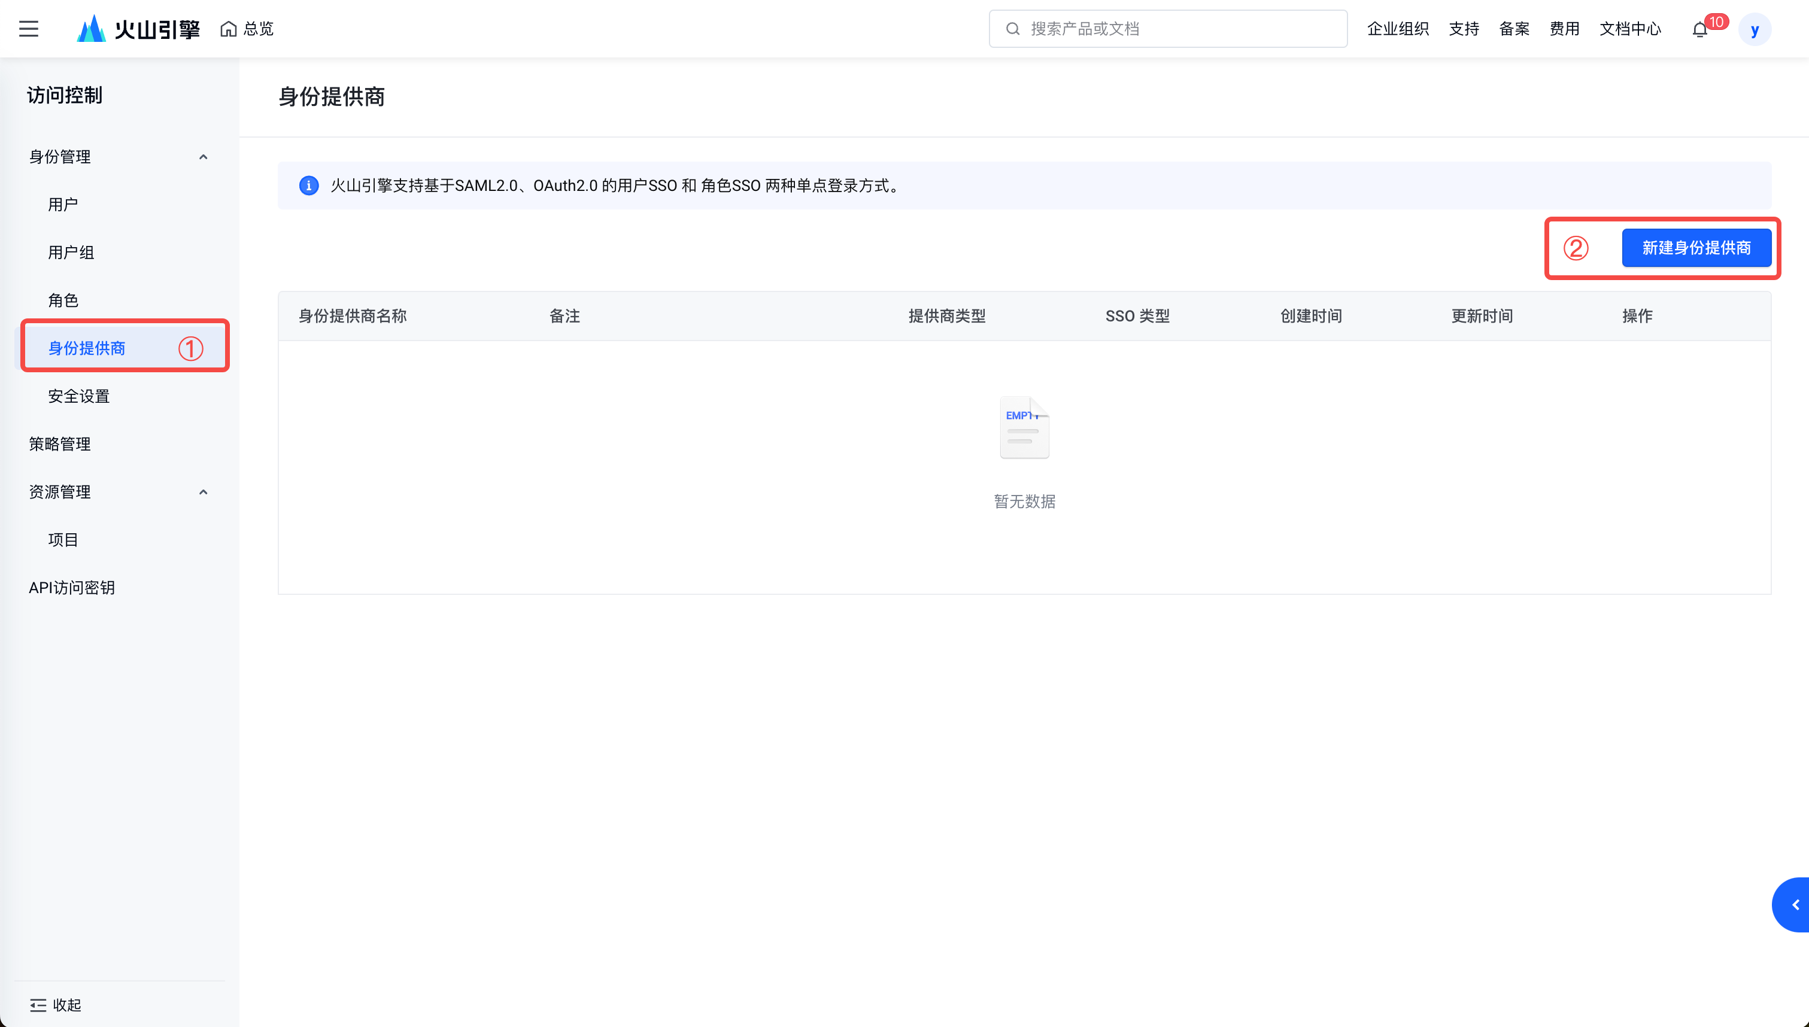Collapse the sidebar with 收起
This screenshot has height=1027, width=1809.
pyautogui.click(x=56, y=1005)
